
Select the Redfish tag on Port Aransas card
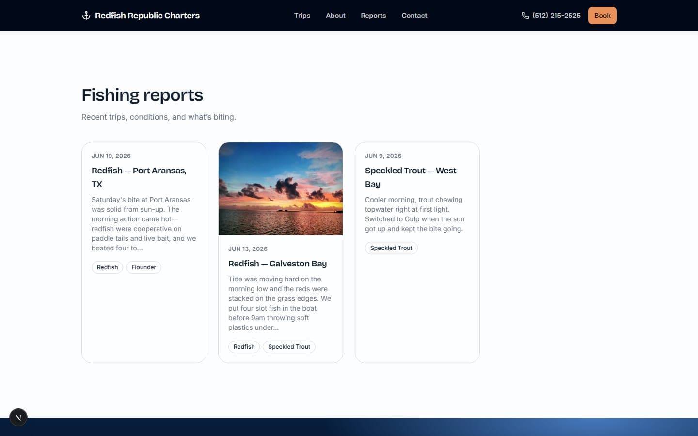point(108,267)
